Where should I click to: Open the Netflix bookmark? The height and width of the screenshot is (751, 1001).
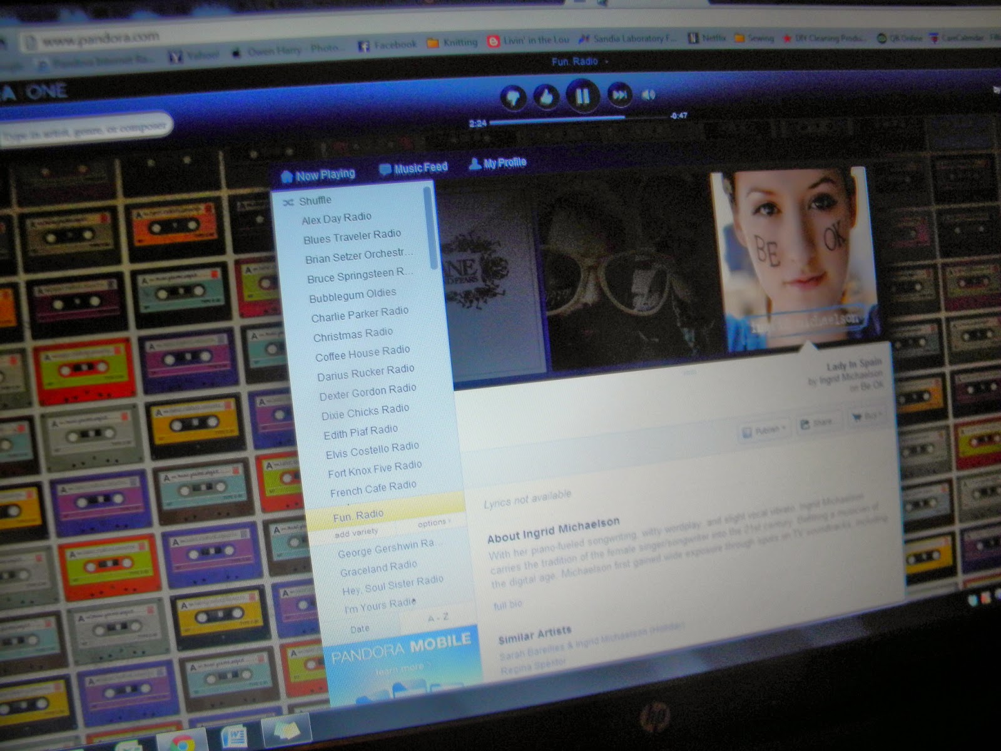click(x=708, y=38)
